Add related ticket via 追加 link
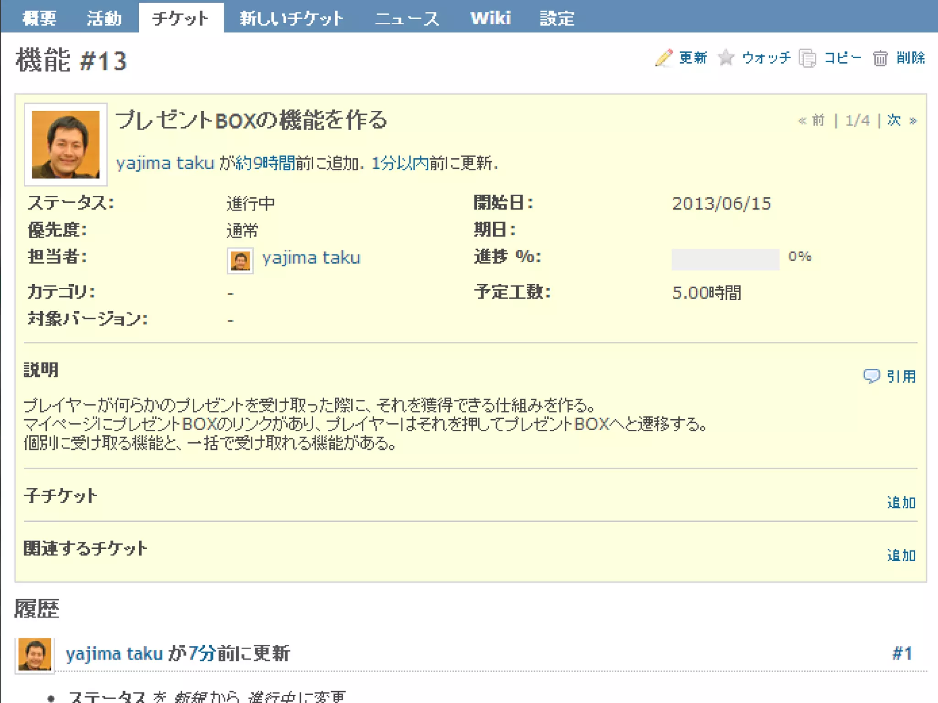Viewport: 938px width, 703px height. click(901, 555)
